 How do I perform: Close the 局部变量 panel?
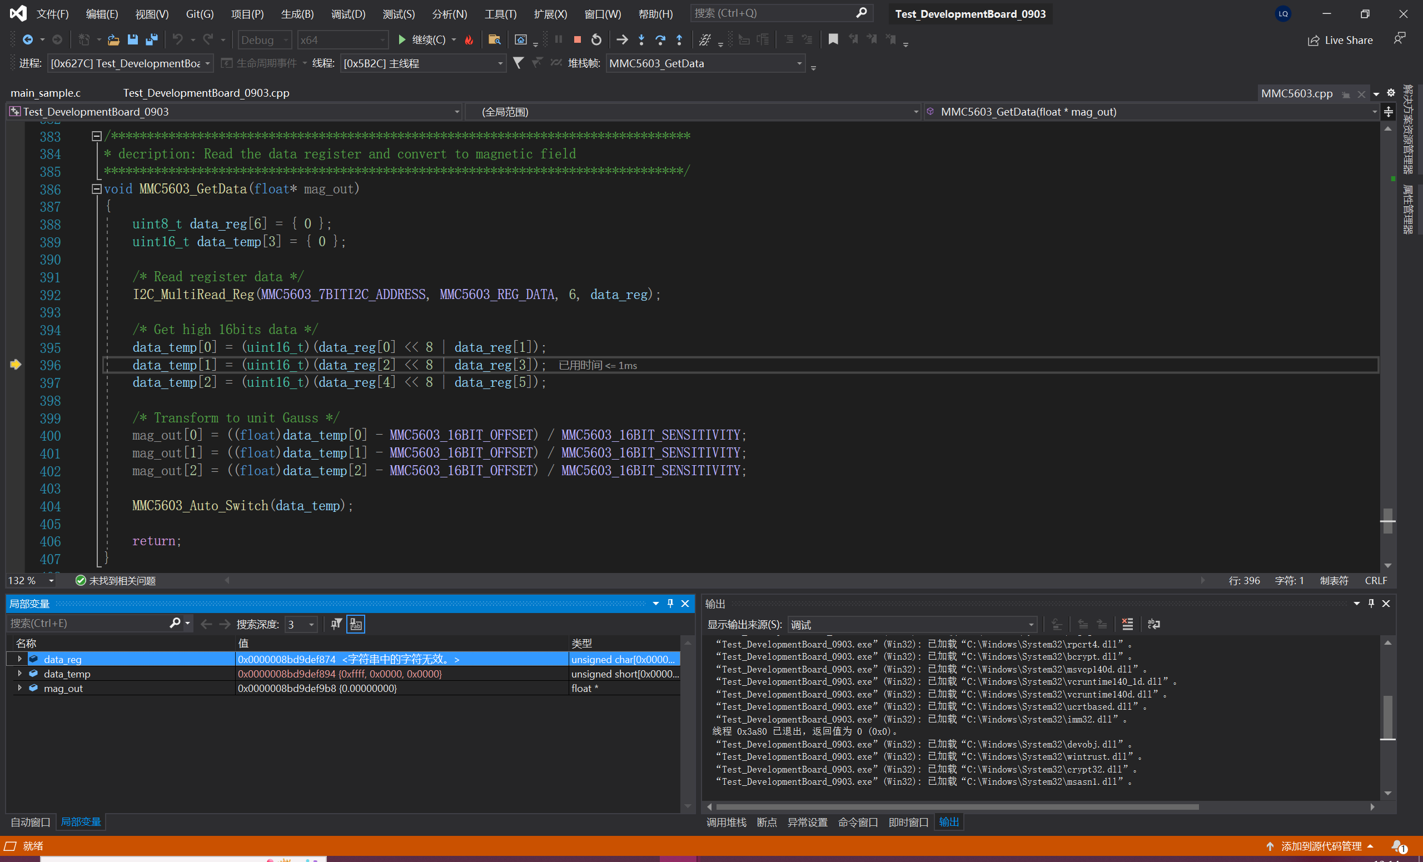[685, 604]
